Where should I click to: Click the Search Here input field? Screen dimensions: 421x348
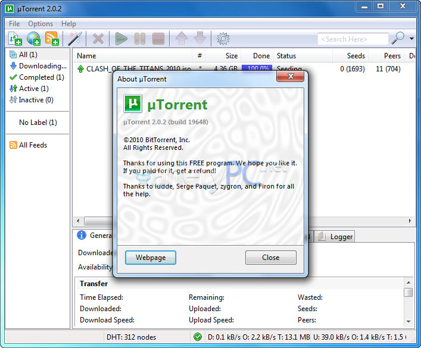(x=353, y=39)
